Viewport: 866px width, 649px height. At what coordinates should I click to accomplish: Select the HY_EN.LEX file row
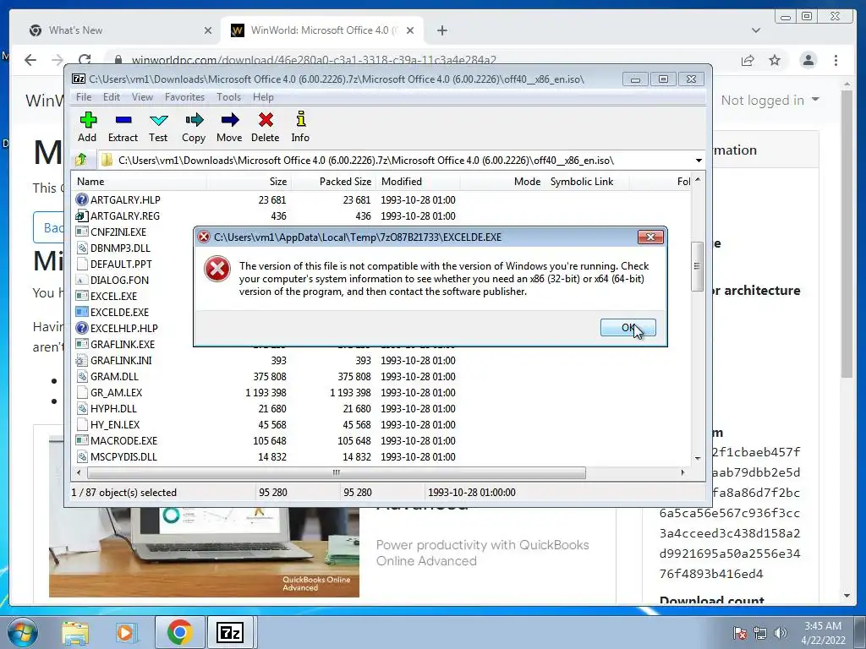(381, 424)
